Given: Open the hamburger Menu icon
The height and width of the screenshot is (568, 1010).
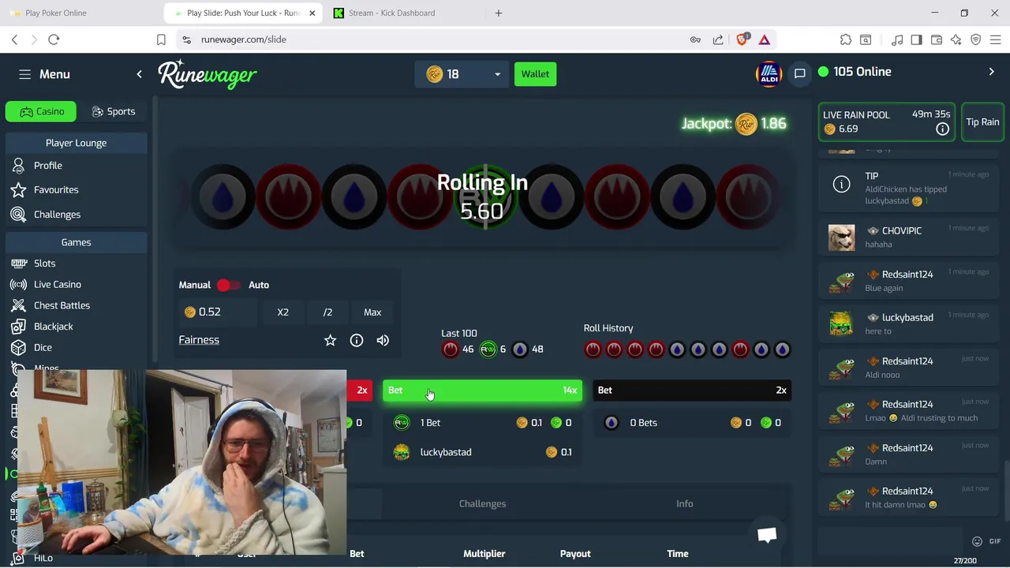Looking at the screenshot, I should 24,74.
